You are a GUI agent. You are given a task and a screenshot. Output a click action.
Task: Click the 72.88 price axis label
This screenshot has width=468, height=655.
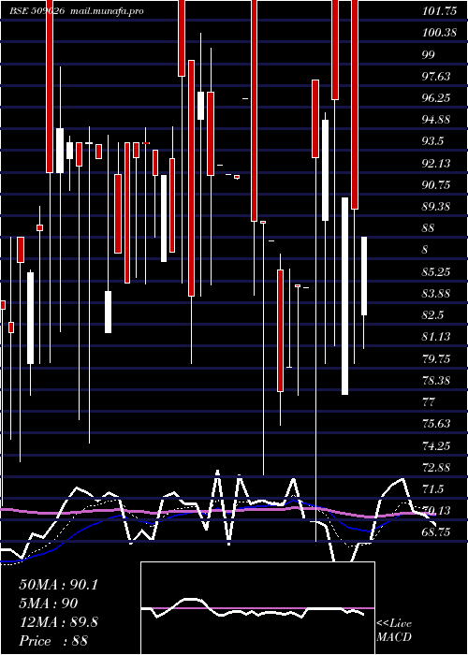point(436,468)
